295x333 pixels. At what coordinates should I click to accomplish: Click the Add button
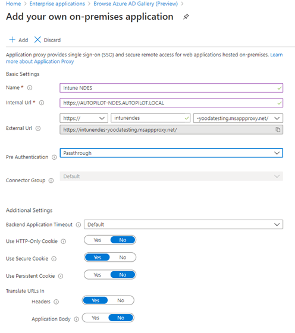(x=18, y=40)
